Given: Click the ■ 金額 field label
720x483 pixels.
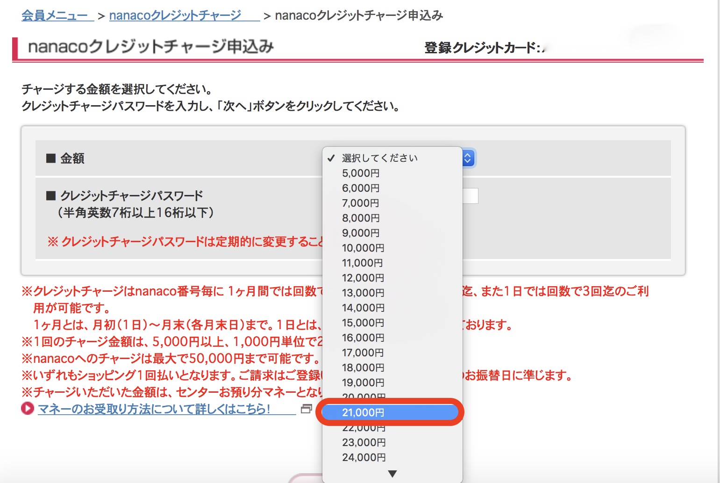Looking at the screenshot, I should point(65,159).
